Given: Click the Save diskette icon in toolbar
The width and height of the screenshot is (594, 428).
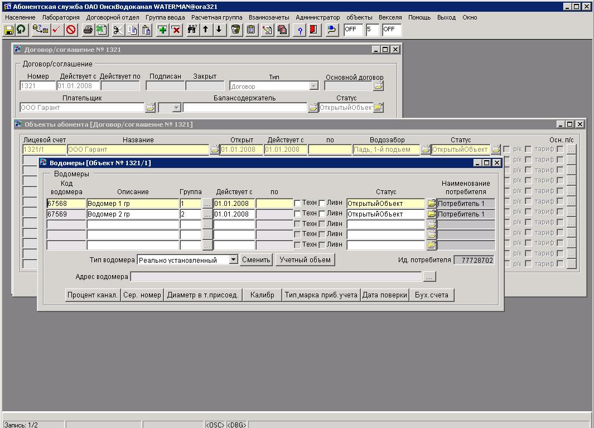Looking at the screenshot, I should click(9, 30).
